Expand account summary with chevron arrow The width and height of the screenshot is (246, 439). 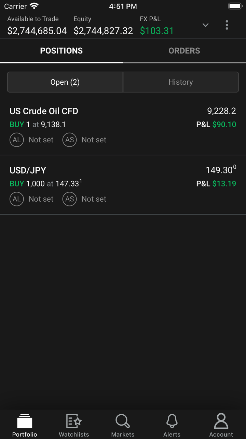205,25
